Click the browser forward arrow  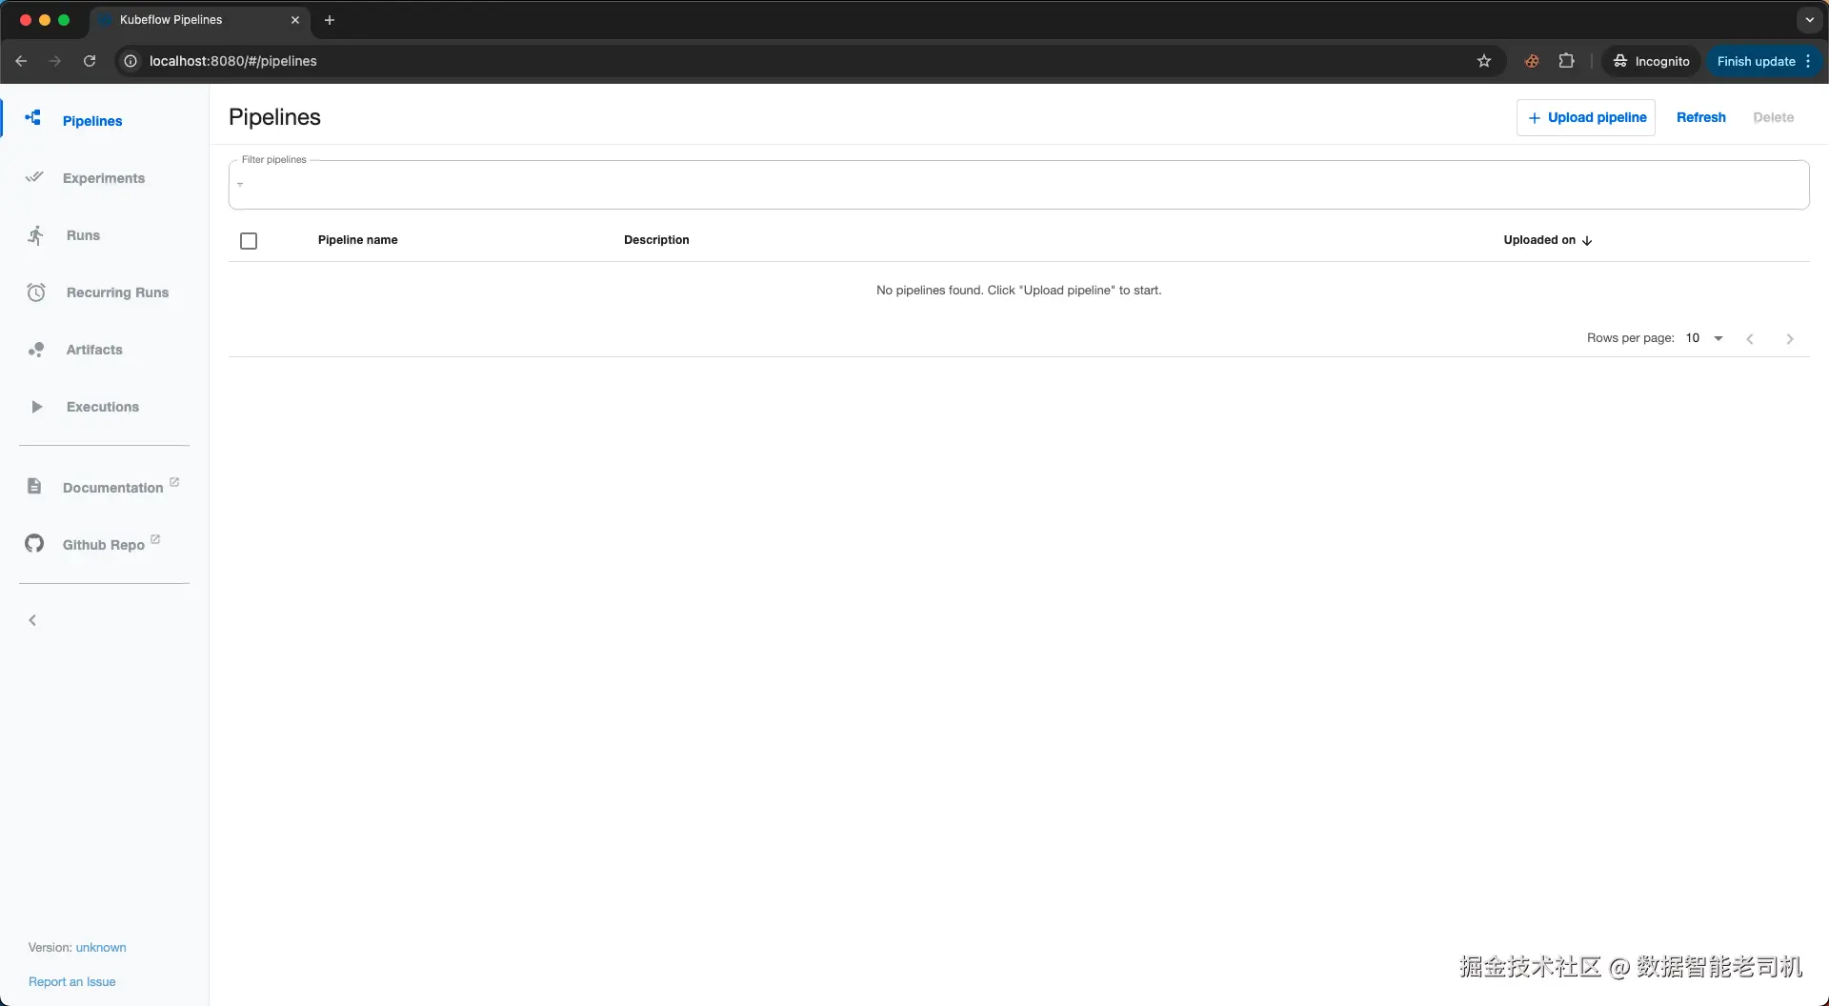tap(55, 61)
